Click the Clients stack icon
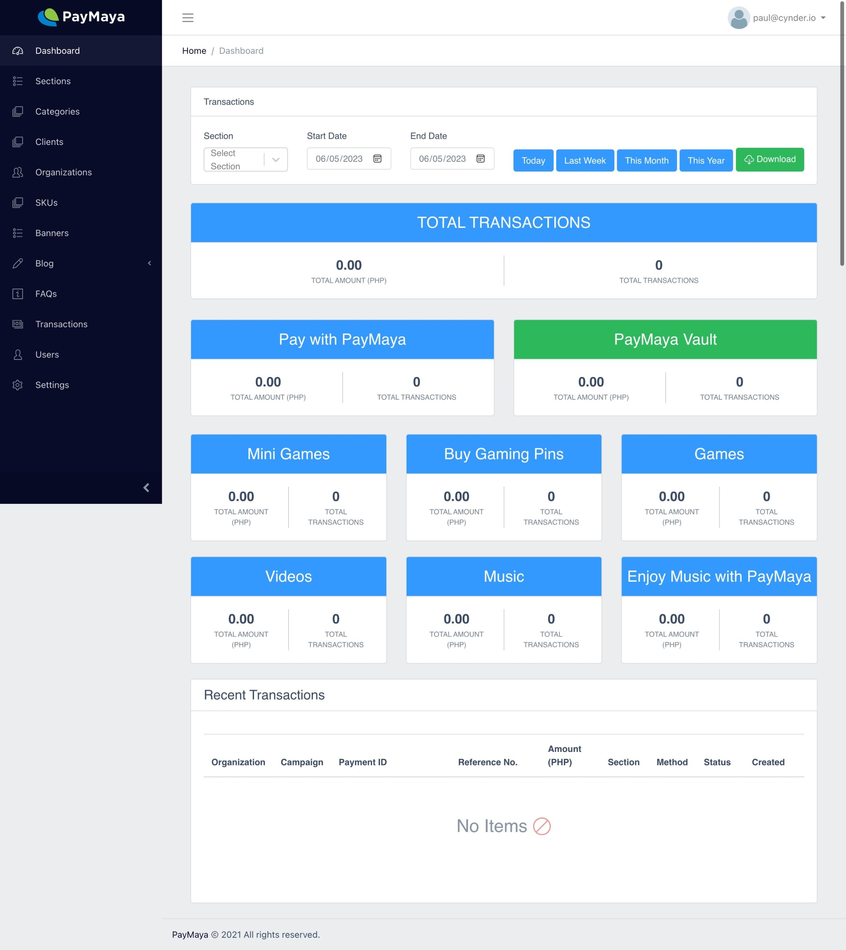Screen dimensions: 846x950 tap(18, 142)
